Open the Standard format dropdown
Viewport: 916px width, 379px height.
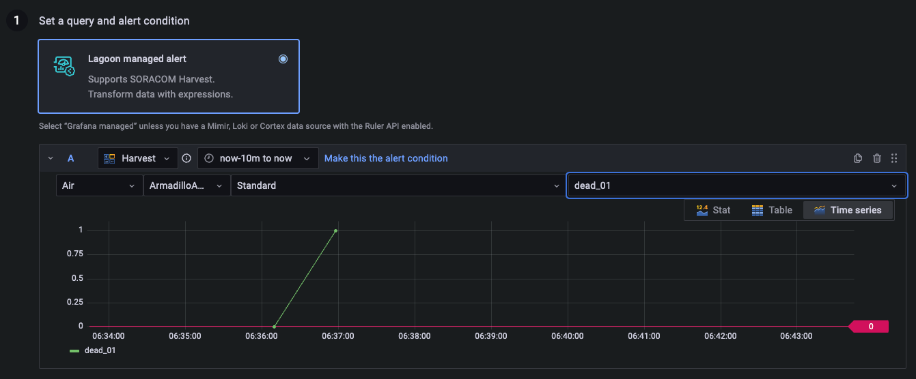[398, 185]
